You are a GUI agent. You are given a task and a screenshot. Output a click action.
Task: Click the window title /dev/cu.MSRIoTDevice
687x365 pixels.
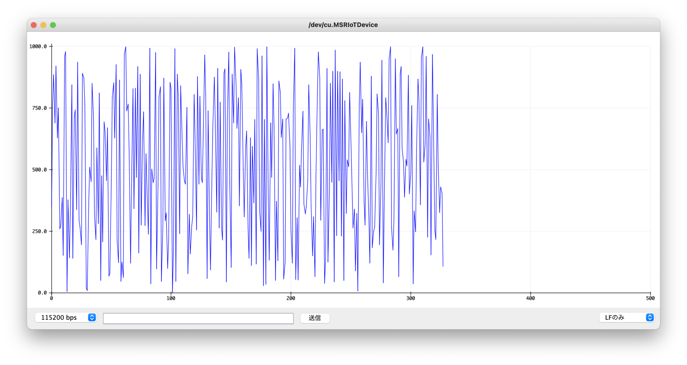(x=343, y=24)
